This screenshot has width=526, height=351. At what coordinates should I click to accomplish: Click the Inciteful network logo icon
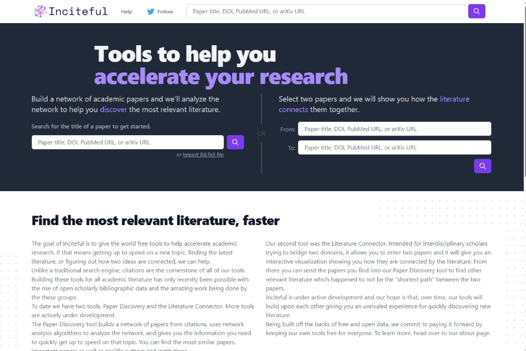[40, 11]
